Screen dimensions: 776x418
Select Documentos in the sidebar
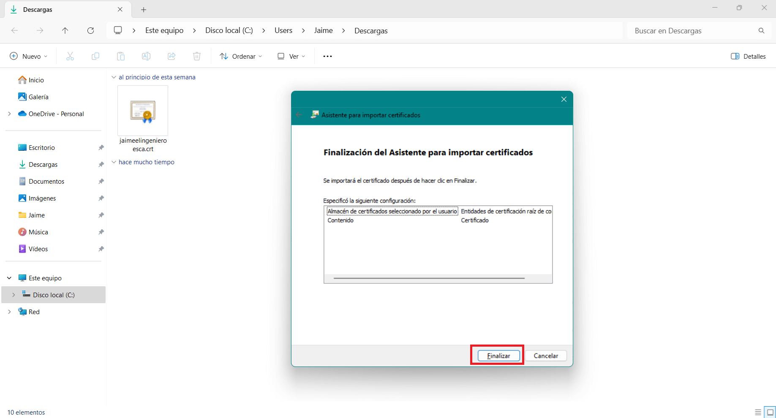pos(46,181)
